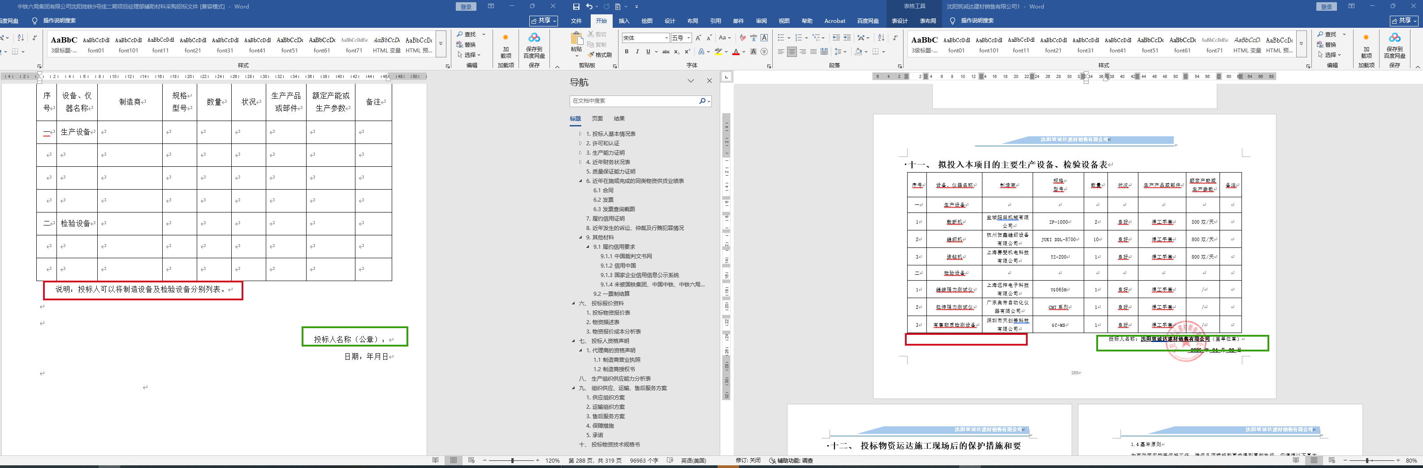
Task: Switch to the 页面 tab in navigation pane
Action: point(597,118)
